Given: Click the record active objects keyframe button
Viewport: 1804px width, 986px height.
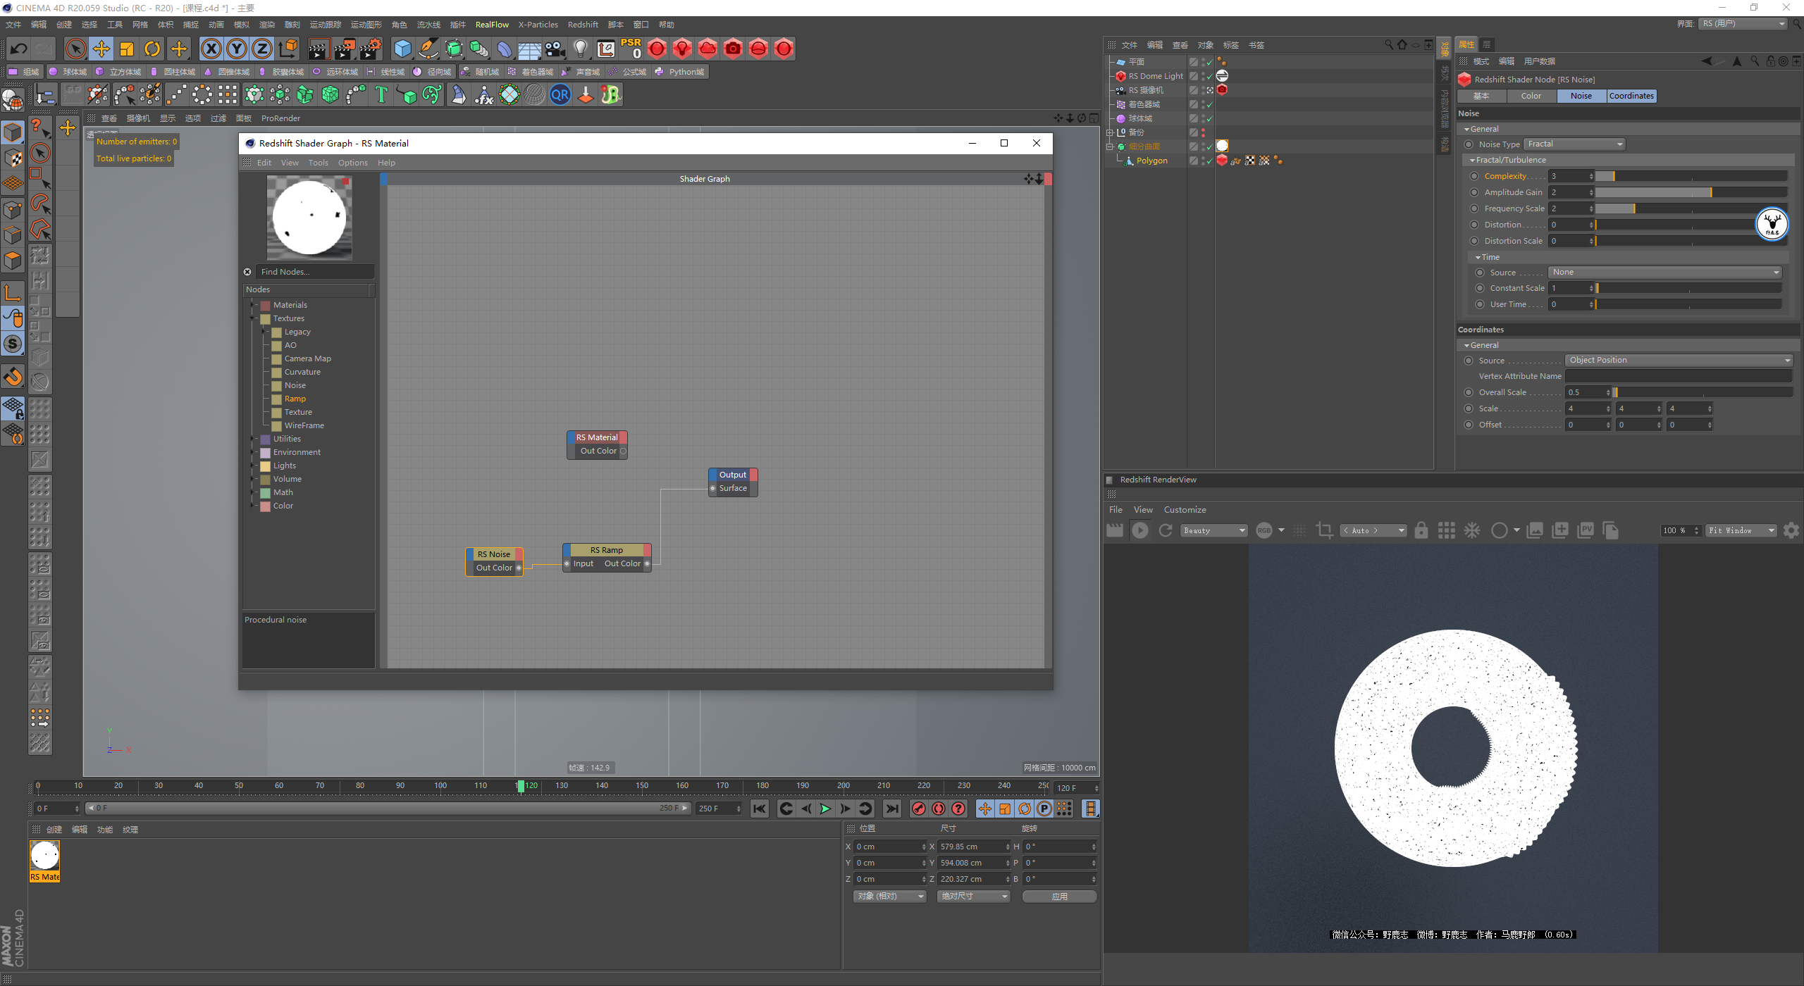Looking at the screenshot, I should coord(918,809).
